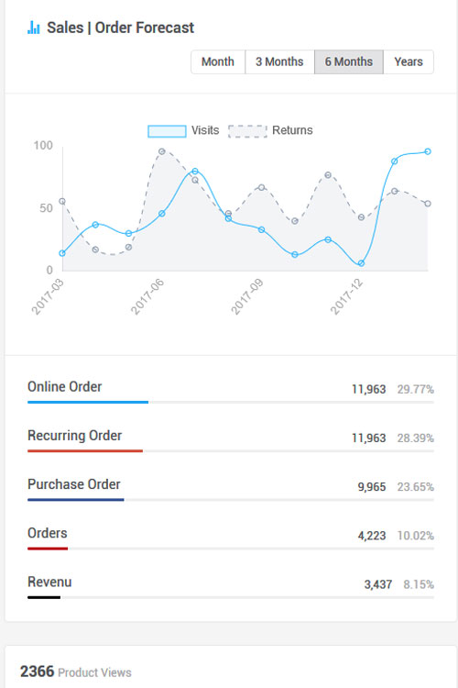The image size is (458, 688).
Task: Click the 2017-09 axis label
Action: pyautogui.click(x=246, y=296)
